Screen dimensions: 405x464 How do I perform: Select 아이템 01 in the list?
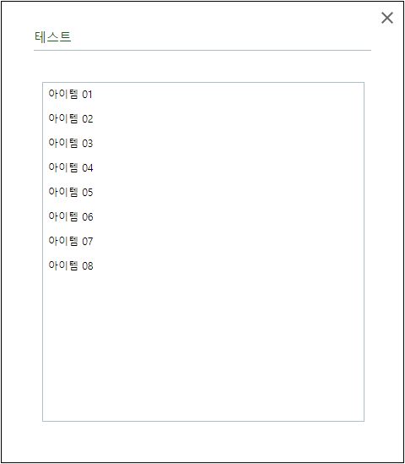point(203,95)
